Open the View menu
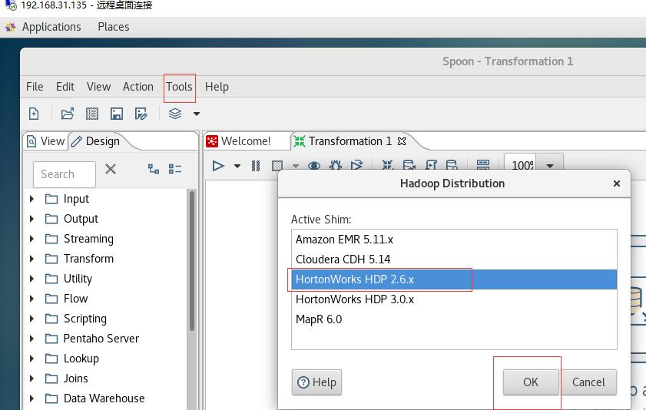646x410 pixels. (98, 87)
